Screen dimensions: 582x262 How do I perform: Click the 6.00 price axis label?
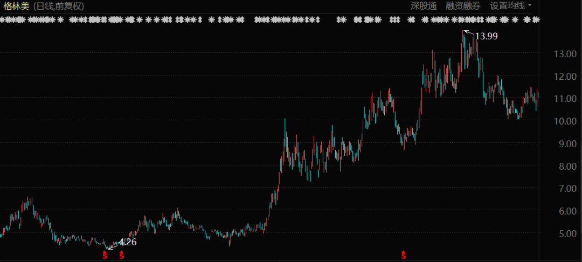[567, 211]
